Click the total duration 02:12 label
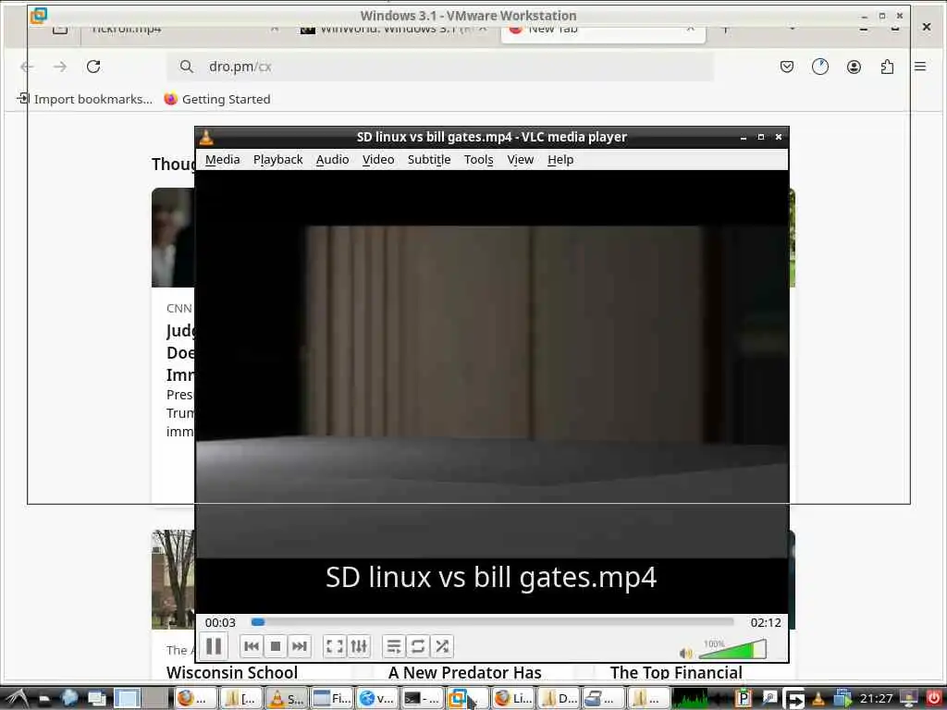Screen dimensions: 947x710 pos(765,622)
